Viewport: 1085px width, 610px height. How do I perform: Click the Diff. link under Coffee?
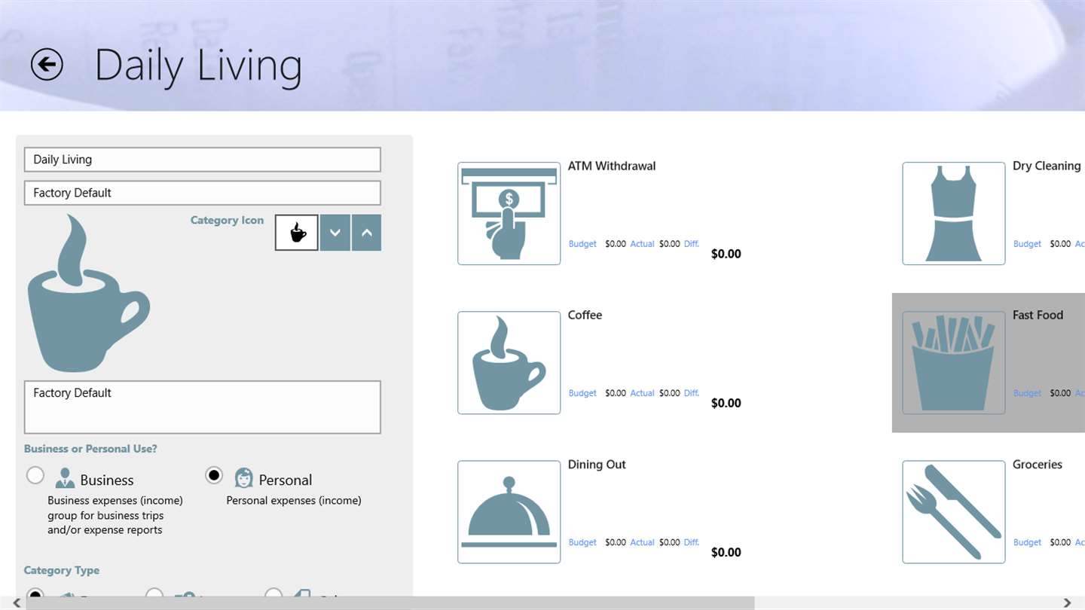pyautogui.click(x=692, y=393)
